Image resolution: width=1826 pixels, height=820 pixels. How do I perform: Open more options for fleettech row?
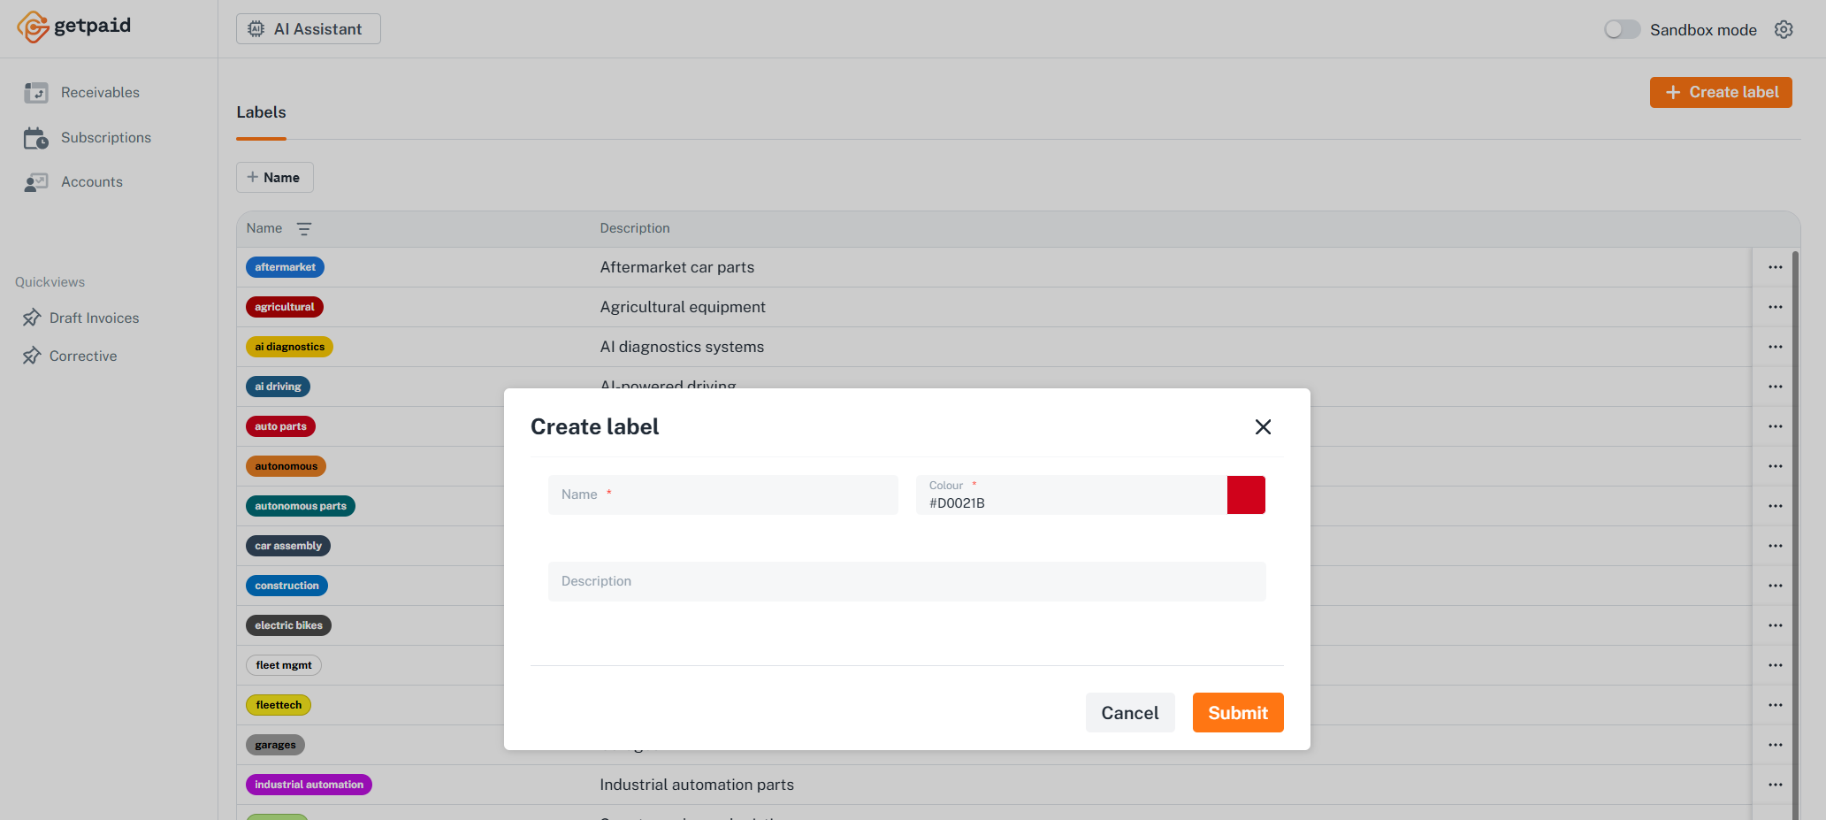[1775, 705]
